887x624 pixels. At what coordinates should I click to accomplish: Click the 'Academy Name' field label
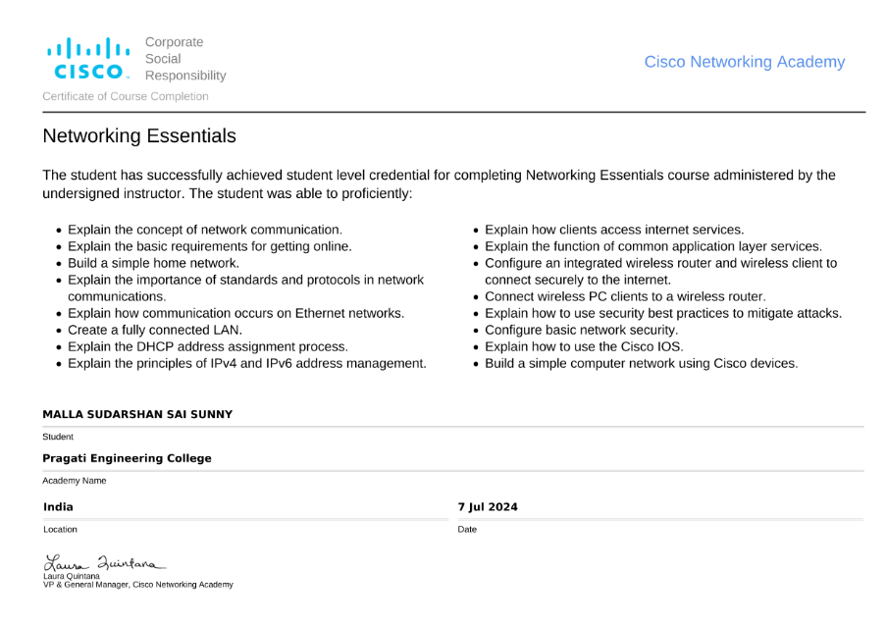tap(74, 481)
